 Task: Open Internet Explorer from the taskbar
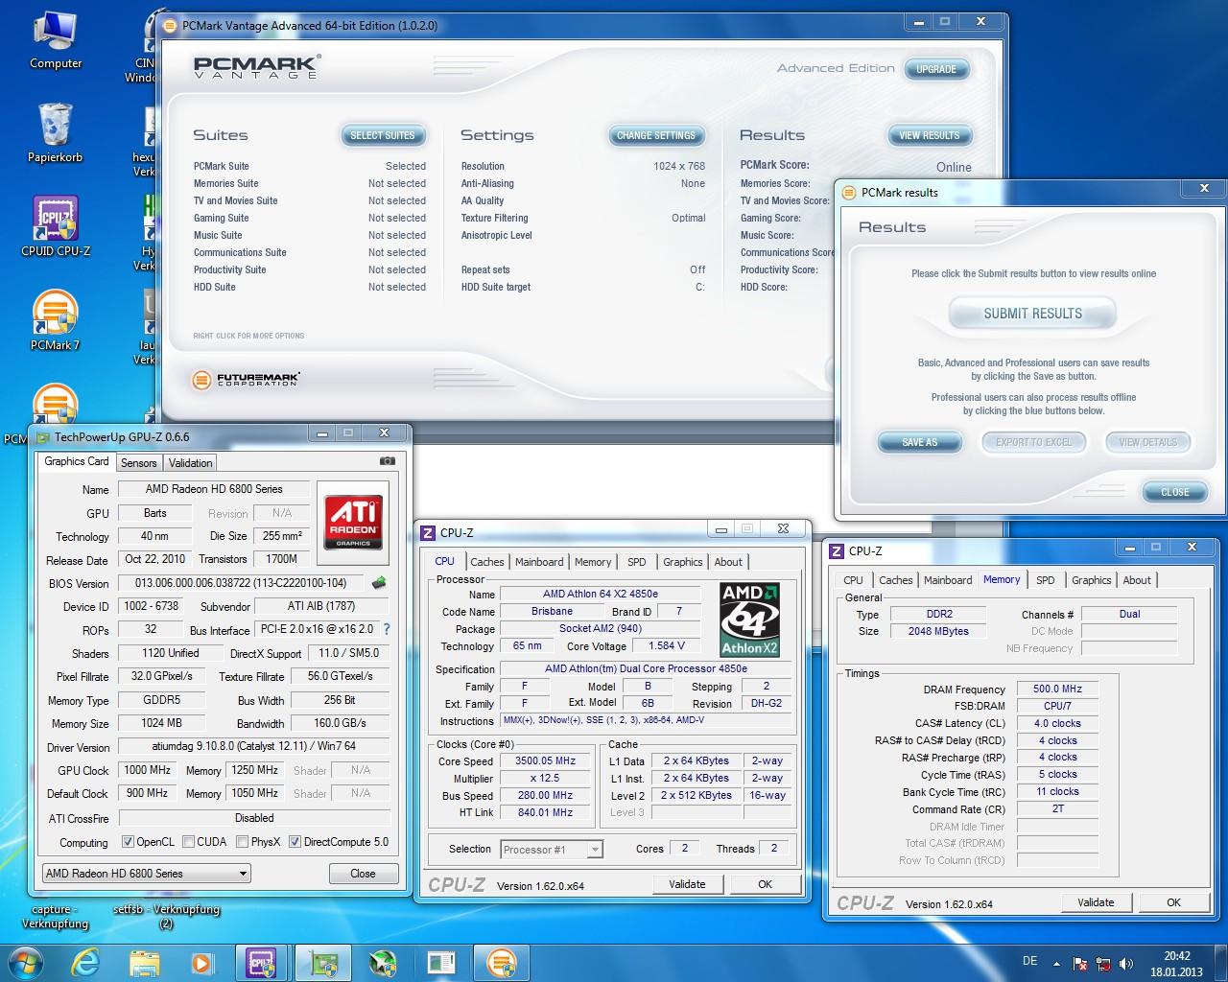86,962
